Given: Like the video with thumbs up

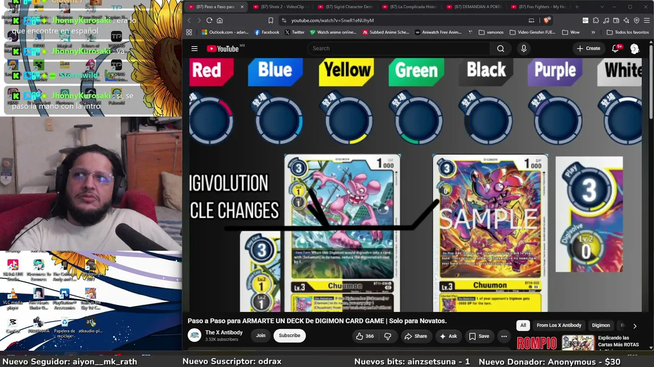Looking at the screenshot, I should [x=365, y=336].
